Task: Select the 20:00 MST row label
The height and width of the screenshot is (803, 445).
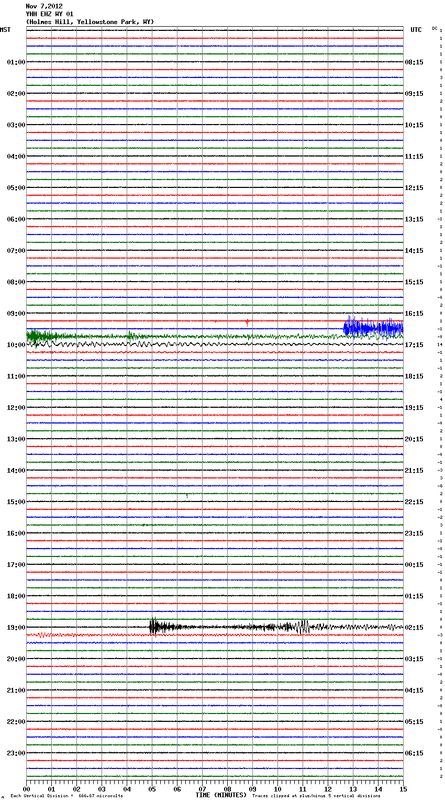Action: (16, 659)
